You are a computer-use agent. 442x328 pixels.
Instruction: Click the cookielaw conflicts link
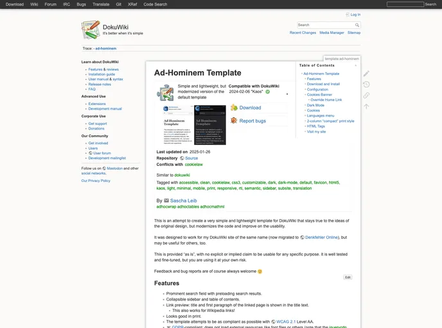pyautogui.click(x=193, y=165)
